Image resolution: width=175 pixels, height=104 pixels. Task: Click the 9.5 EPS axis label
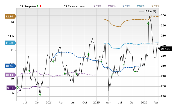point(12,93)
